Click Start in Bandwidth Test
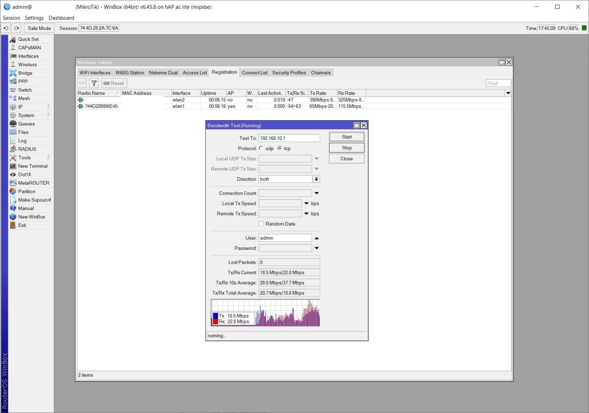This screenshot has height=413, width=589. coord(346,137)
